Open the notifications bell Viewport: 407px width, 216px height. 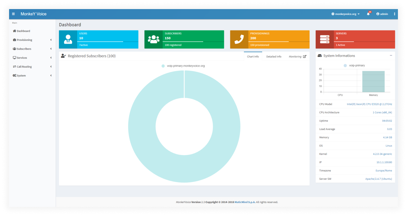(368, 14)
